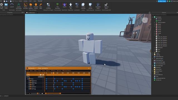Click the View Sounds plugin
178x100 pixels.
[90, 6]
